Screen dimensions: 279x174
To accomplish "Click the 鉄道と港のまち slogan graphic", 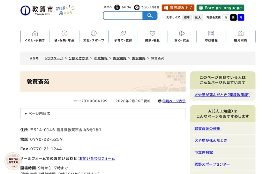I will pos(65,10).
